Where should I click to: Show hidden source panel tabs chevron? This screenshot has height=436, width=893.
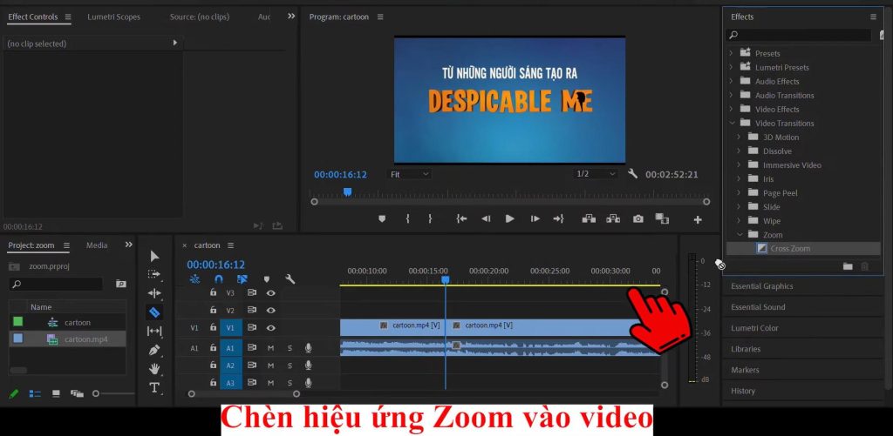coord(291,16)
